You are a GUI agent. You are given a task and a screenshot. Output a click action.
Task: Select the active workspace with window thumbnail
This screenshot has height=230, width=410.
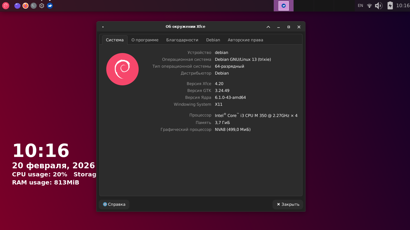[284, 6]
